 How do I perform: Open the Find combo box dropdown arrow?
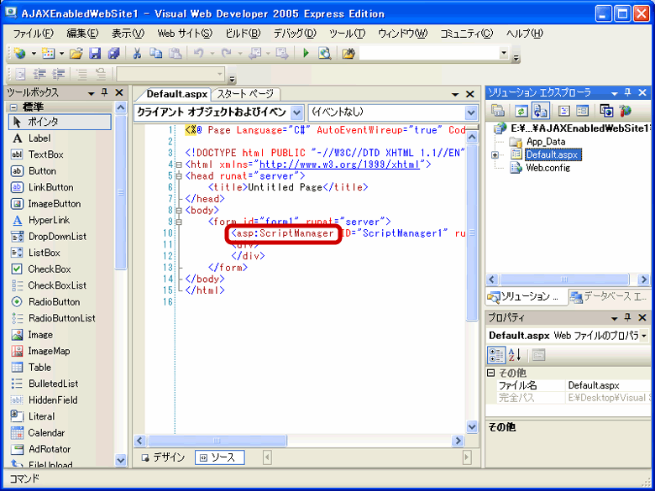pyautogui.click(x=504, y=53)
